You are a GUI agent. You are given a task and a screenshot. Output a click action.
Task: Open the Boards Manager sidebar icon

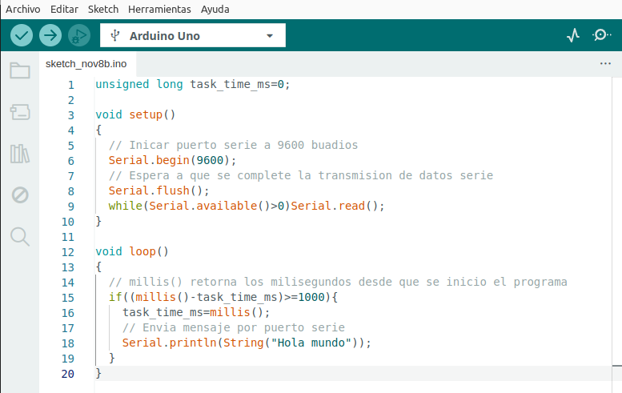coord(20,112)
